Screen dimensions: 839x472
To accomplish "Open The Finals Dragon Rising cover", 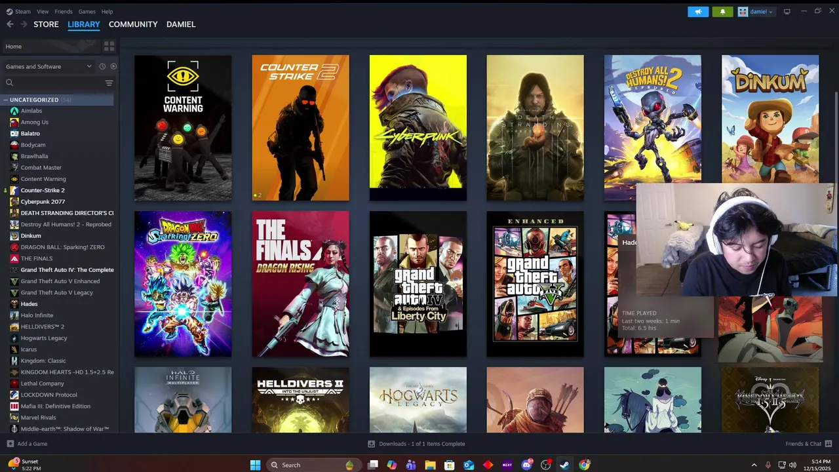I will click(300, 284).
